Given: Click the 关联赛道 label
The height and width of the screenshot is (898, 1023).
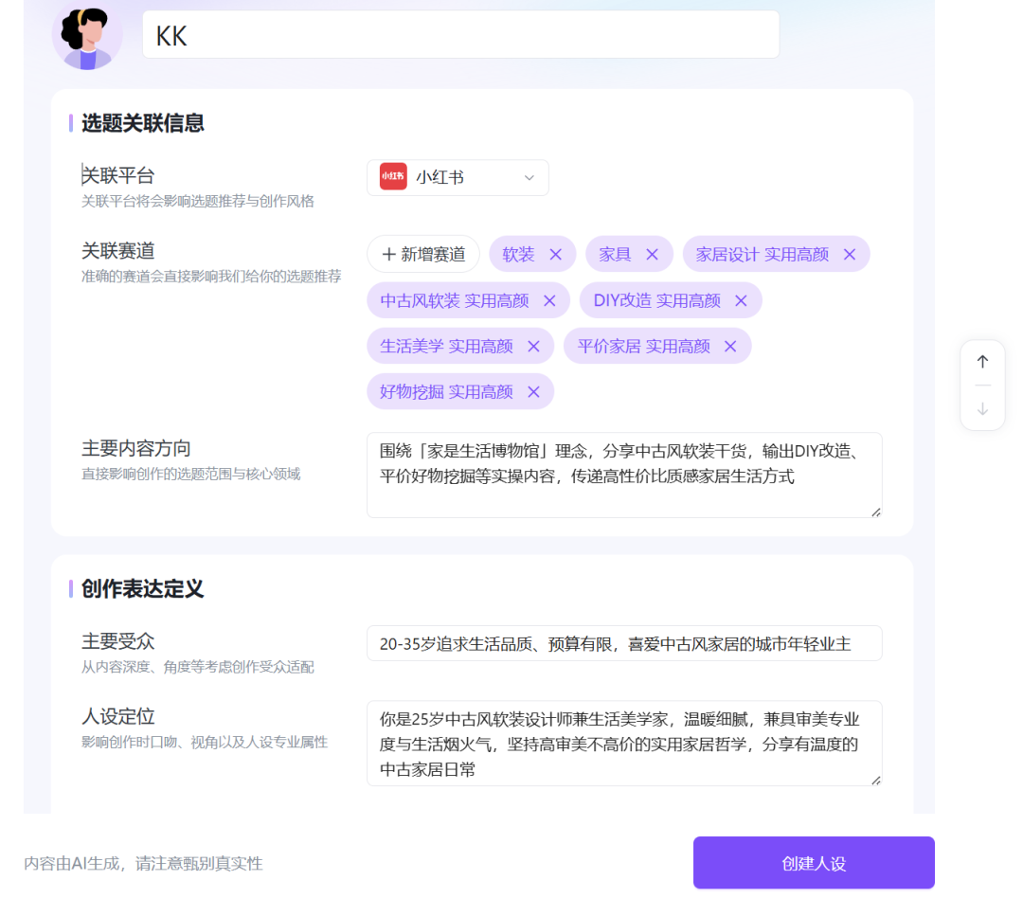Looking at the screenshot, I should (118, 251).
